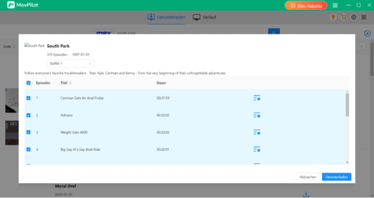This screenshot has width=374, height=198.
Task: Open the shopping cart icon
Action: click(344, 17)
